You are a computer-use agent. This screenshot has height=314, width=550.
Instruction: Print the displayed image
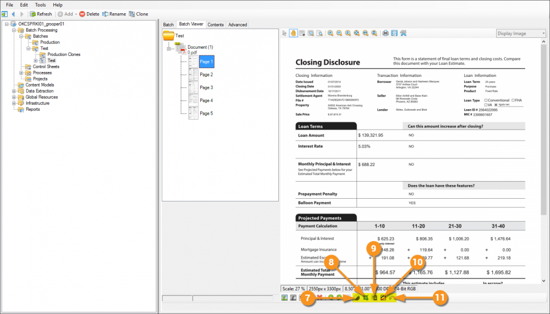pos(386,33)
